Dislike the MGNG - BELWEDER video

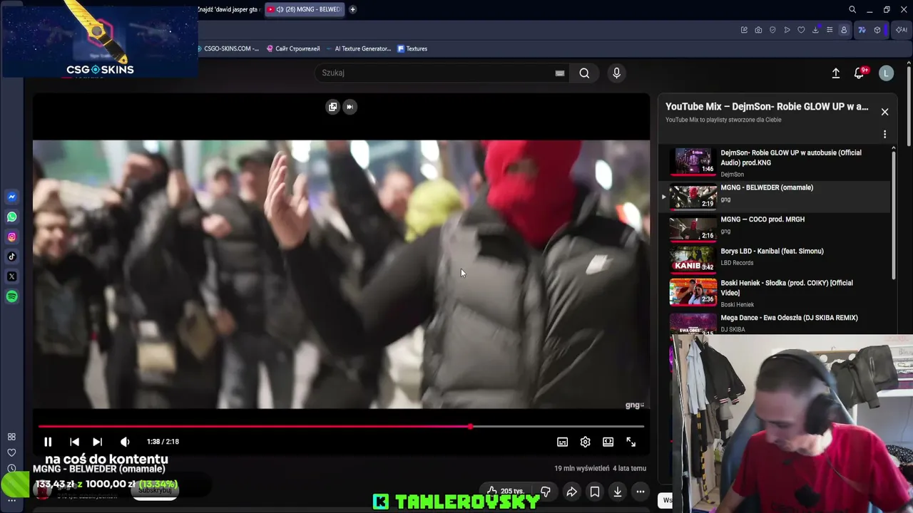tap(546, 492)
